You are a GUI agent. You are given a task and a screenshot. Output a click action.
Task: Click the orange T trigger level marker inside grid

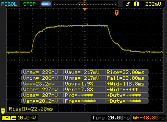pyautogui.click(x=117, y=13)
